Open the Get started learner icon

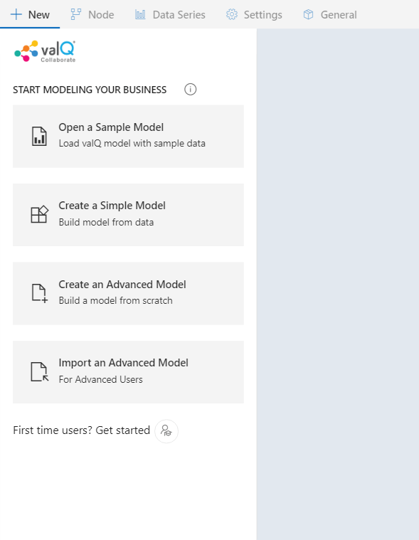point(166,431)
